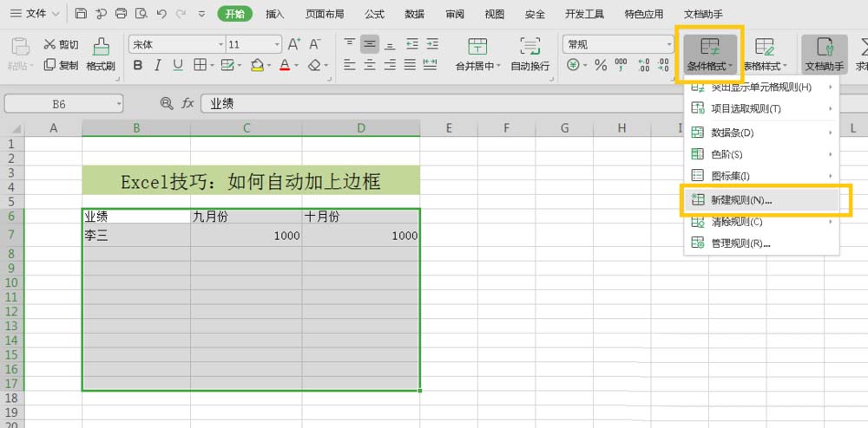This screenshot has width=868, height=428.
Task: Select column header E
Action: tap(449, 128)
